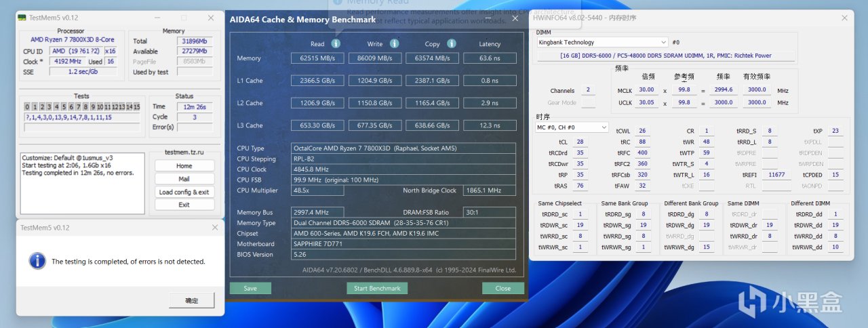Click Memory Type Dual Channel DDR5-6000 field
Screen dimensions: 868x328
click(x=403, y=223)
